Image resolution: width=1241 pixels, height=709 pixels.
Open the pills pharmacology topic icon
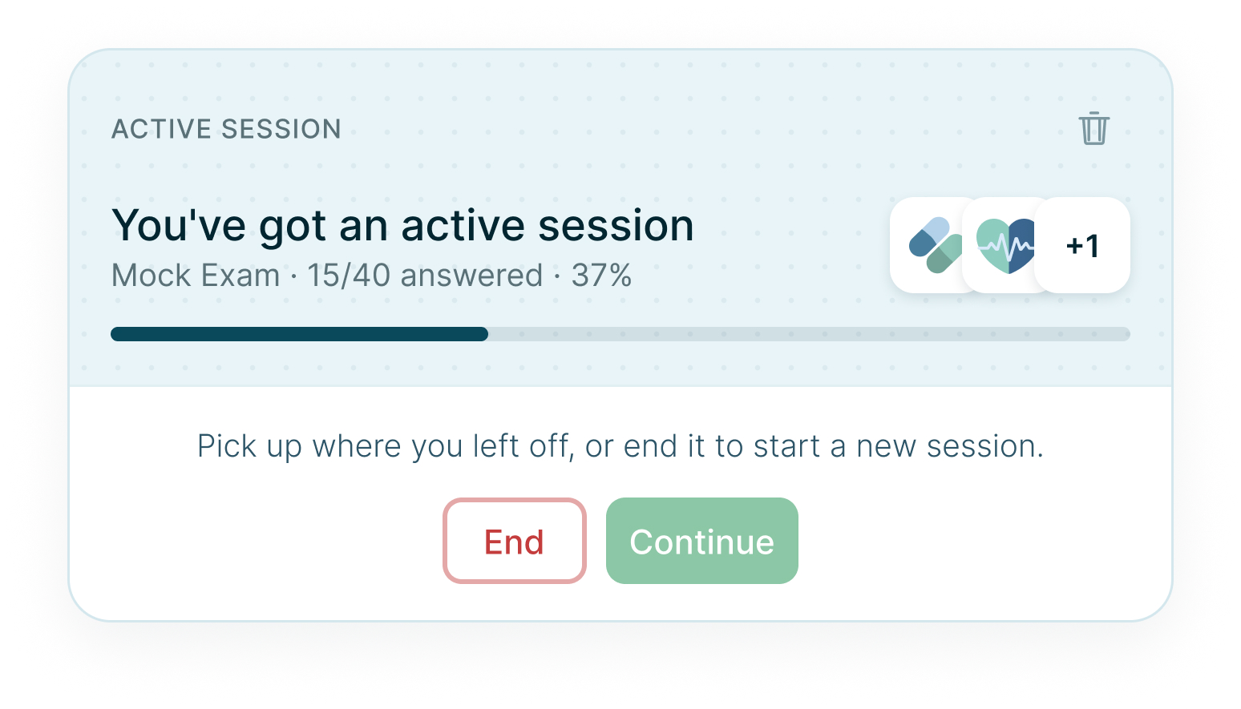pos(935,245)
